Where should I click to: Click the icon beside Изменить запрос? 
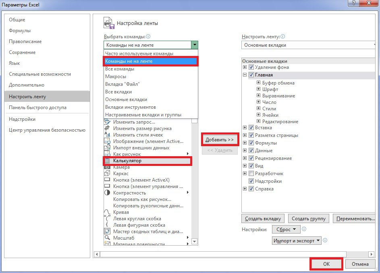pyautogui.click(x=107, y=122)
